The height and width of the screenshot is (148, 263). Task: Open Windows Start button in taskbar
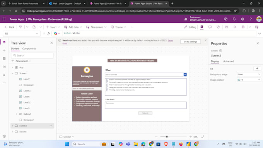pyautogui.click(x=67, y=144)
